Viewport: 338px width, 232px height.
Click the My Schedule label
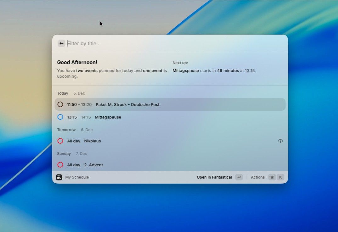click(x=77, y=177)
